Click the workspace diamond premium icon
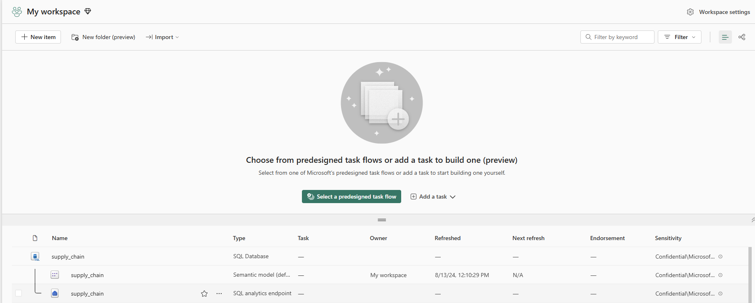Viewport: 755px width, 303px height. [88, 12]
